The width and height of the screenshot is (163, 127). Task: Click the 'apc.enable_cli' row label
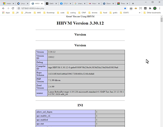tap(43, 116)
